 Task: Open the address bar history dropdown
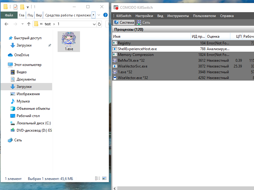coord(94,24)
